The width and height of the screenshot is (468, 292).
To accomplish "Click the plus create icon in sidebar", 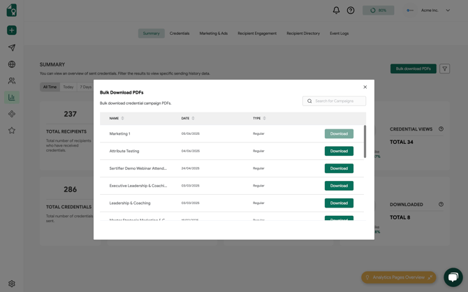I will (12, 30).
